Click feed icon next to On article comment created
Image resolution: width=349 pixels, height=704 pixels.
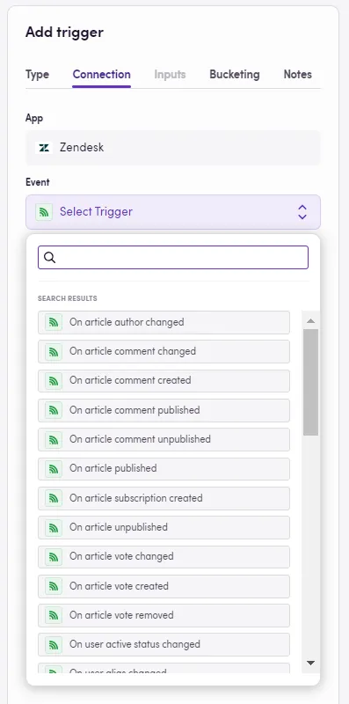(54, 381)
